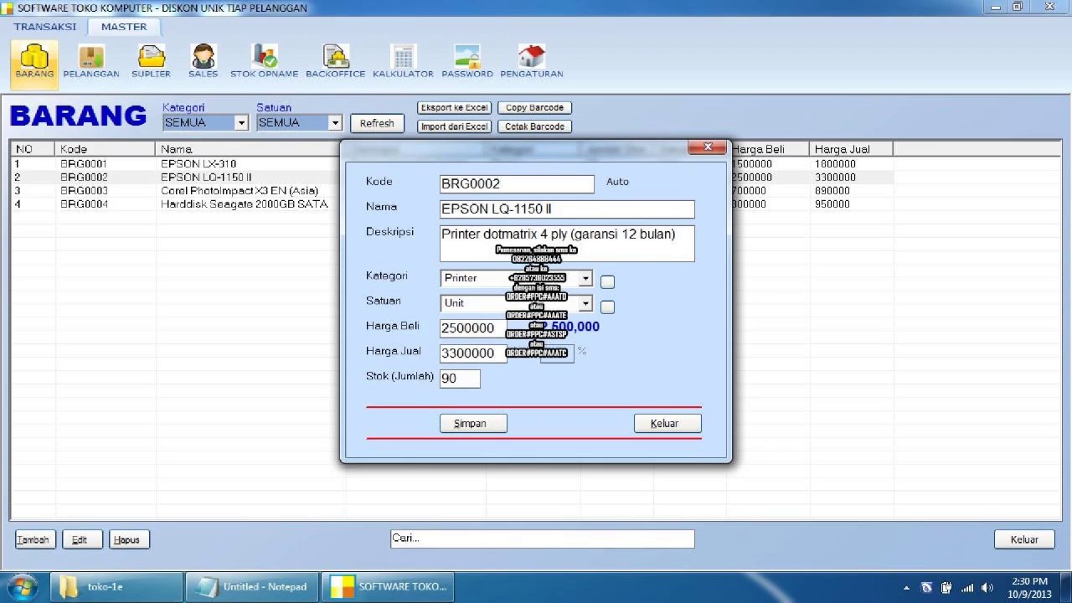Click the Harga Beli column header
Viewport: 1072px width, 603px height.
(768, 149)
